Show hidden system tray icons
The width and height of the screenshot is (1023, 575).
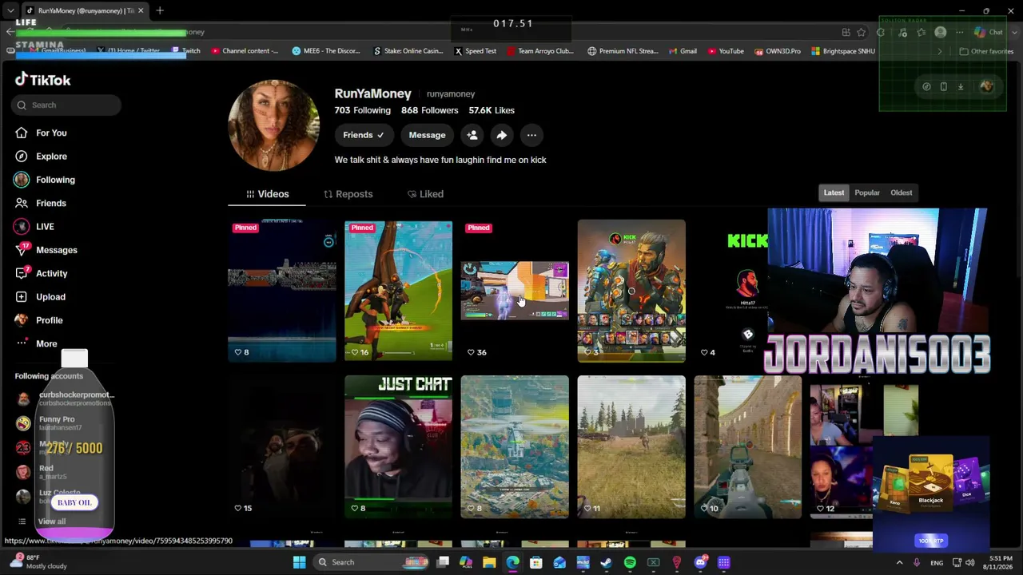click(x=899, y=562)
